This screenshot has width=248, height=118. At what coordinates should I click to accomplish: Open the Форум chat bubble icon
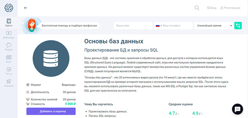[9, 45]
